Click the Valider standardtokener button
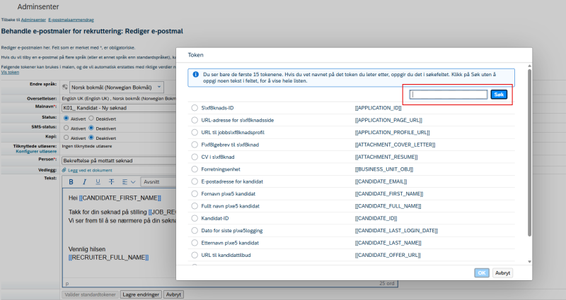Viewport: 566px width, 300px height. click(90, 294)
